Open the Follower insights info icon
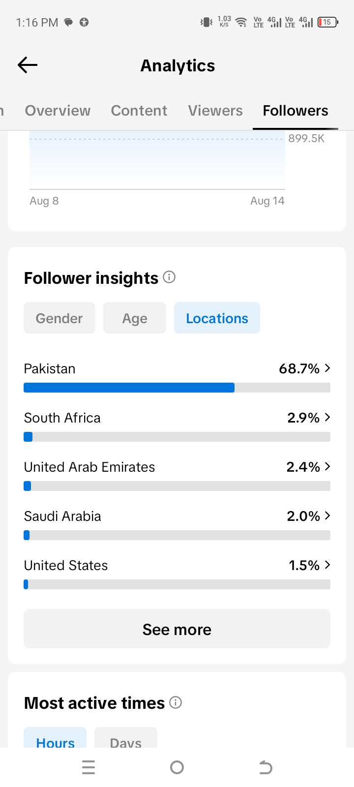The width and height of the screenshot is (354, 787). pyautogui.click(x=169, y=277)
